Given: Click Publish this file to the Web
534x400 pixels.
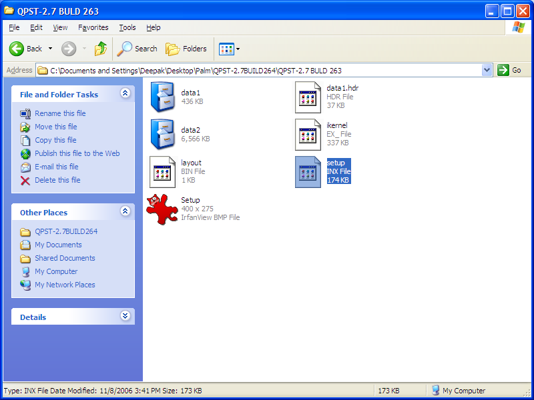Looking at the screenshot, I should pos(77,153).
